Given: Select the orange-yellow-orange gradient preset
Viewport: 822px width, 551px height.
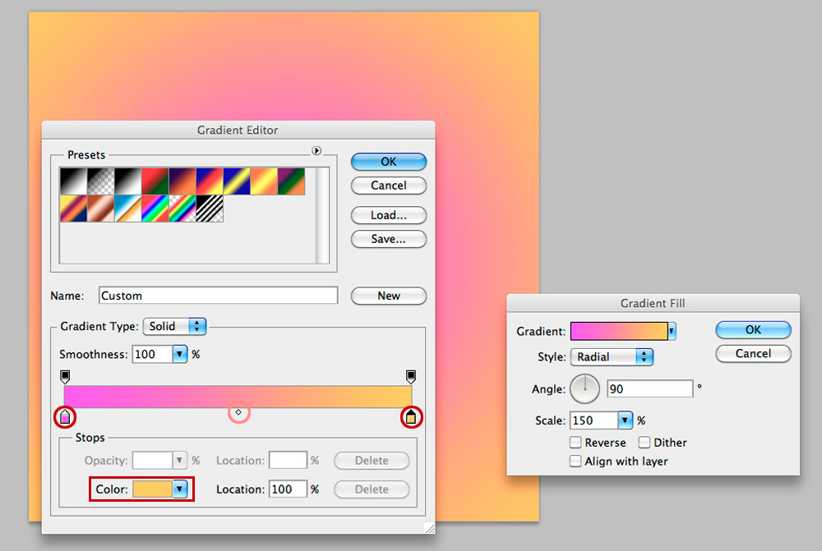Looking at the screenshot, I should click(x=264, y=181).
